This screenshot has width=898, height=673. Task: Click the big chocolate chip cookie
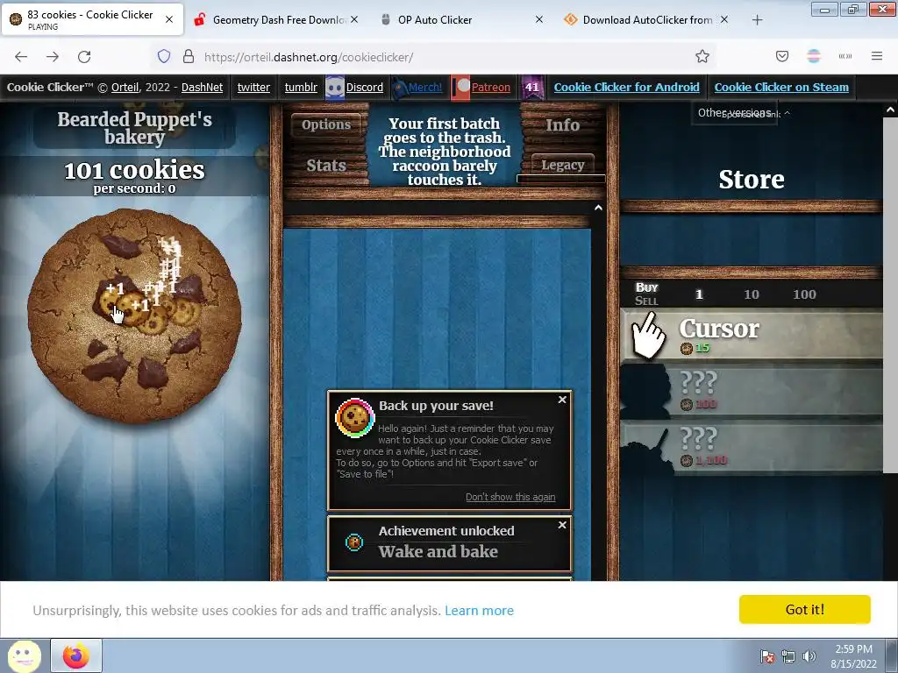(x=134, y=315)
